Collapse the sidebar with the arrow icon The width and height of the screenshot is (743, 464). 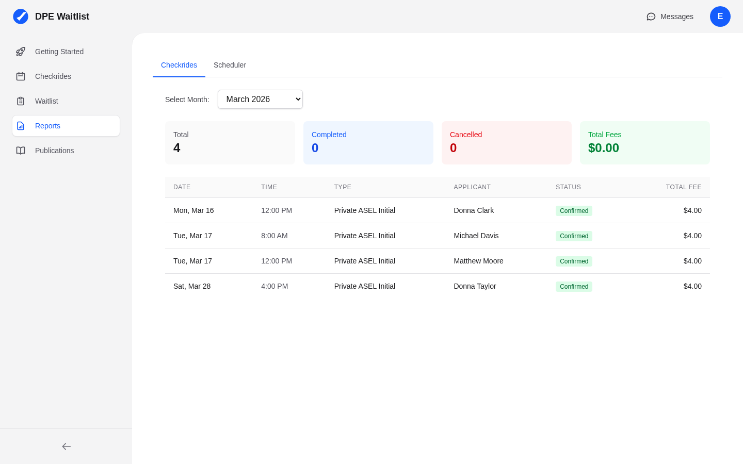coord(66,446)
